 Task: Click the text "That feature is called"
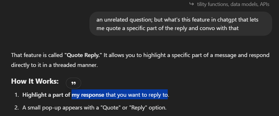tap(37, 55)
